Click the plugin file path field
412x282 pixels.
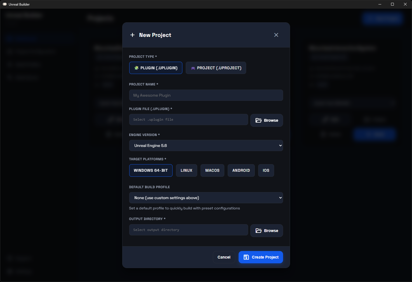[x=189, y=120]
